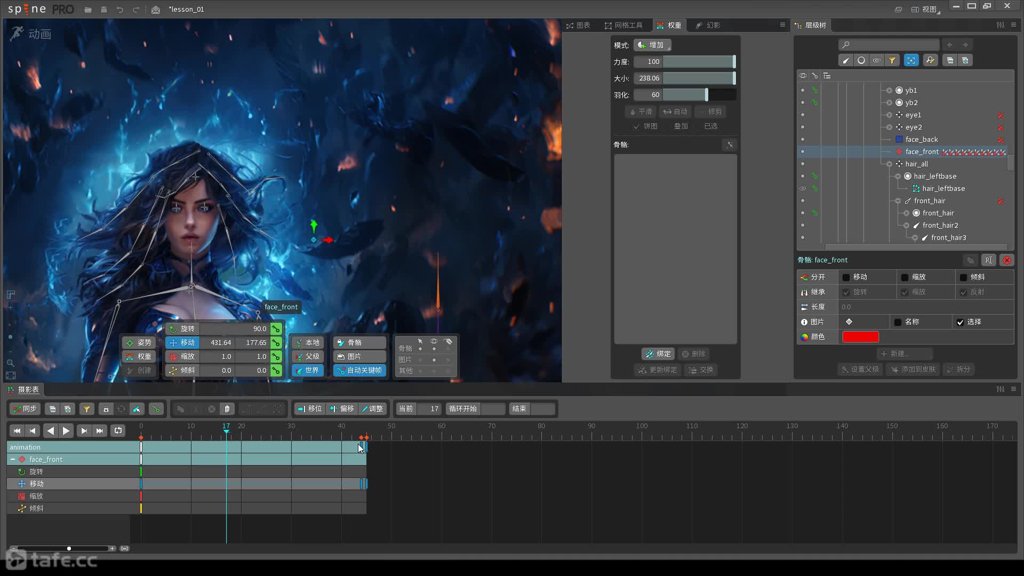Select 权重 weights tab
The image size is (1024, 576).
[669, 25]
